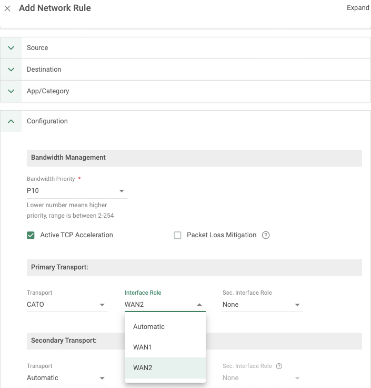The width and height of the screenshot is (371, 388).
Task: Expand the App/Category section chevron
Action: [11, 91]
